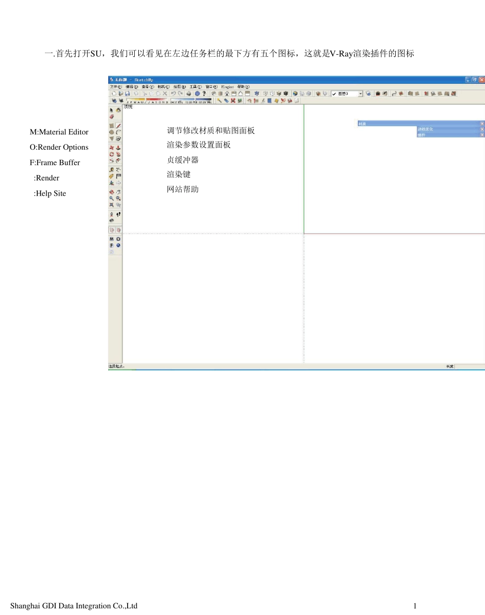Image resolution: width=485 pixels, height=615 pixels.
Task: Pick the Polygon tool
Action: [x=112, y=138]
